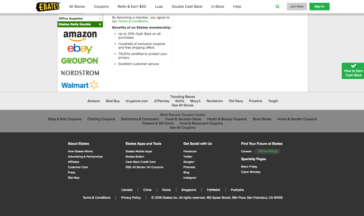Switch to Canada site link

point(127,190)
